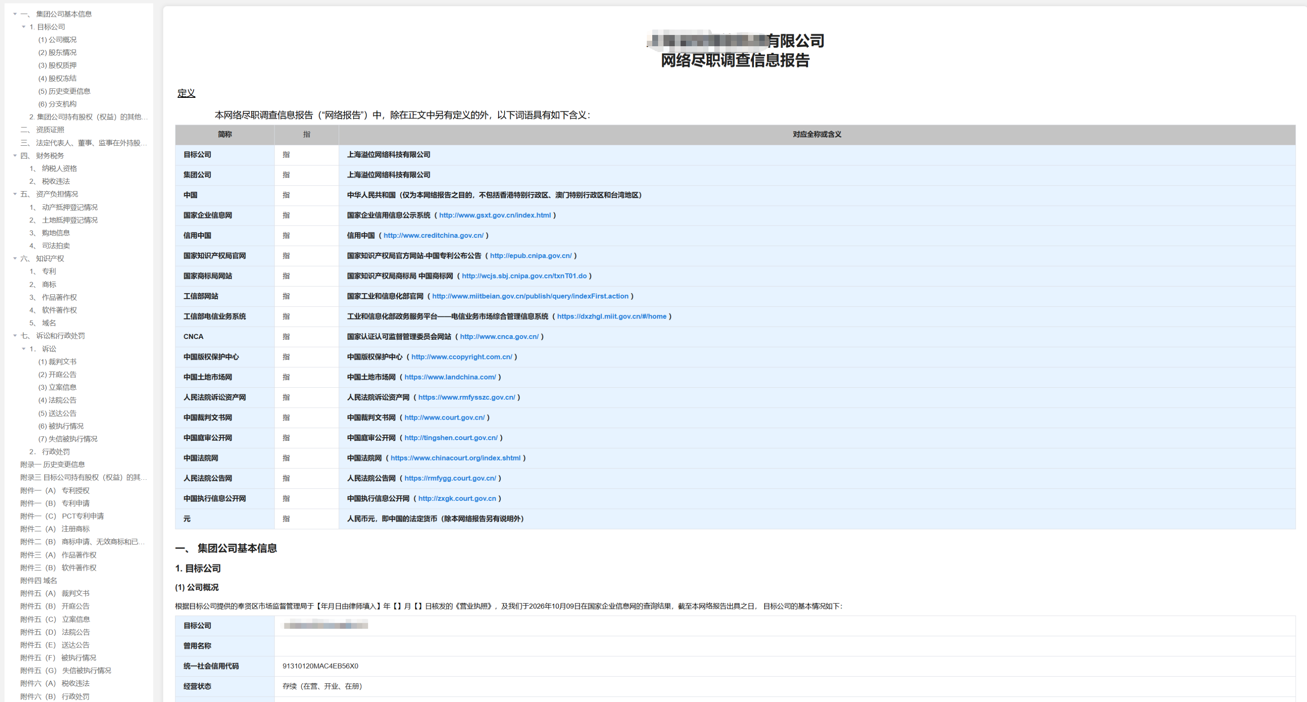Open the rmfysszc.gov.cn link
Image resolution: width=1307 pixels, height=702 pixels.
coord(467,398)
